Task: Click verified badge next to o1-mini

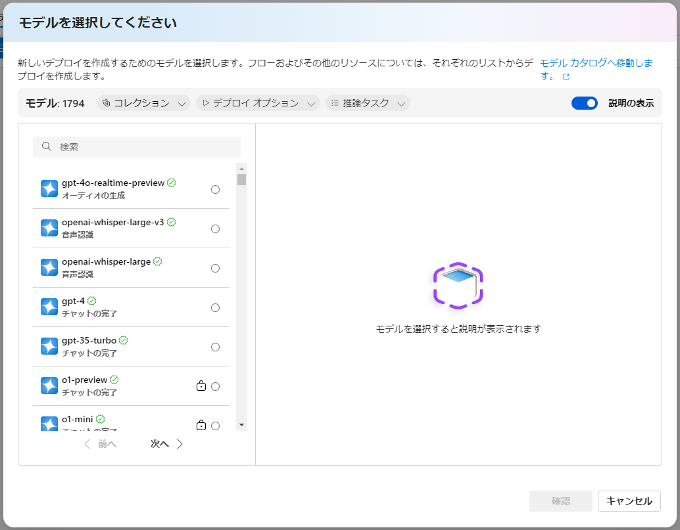Action: (x=100, y=419)
